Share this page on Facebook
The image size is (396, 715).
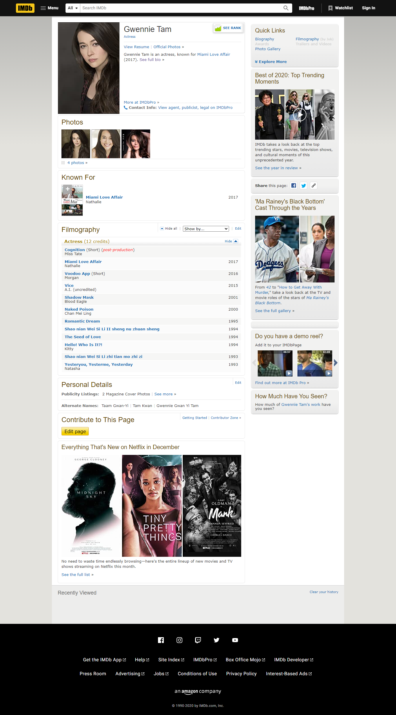[x=294, y=185]
